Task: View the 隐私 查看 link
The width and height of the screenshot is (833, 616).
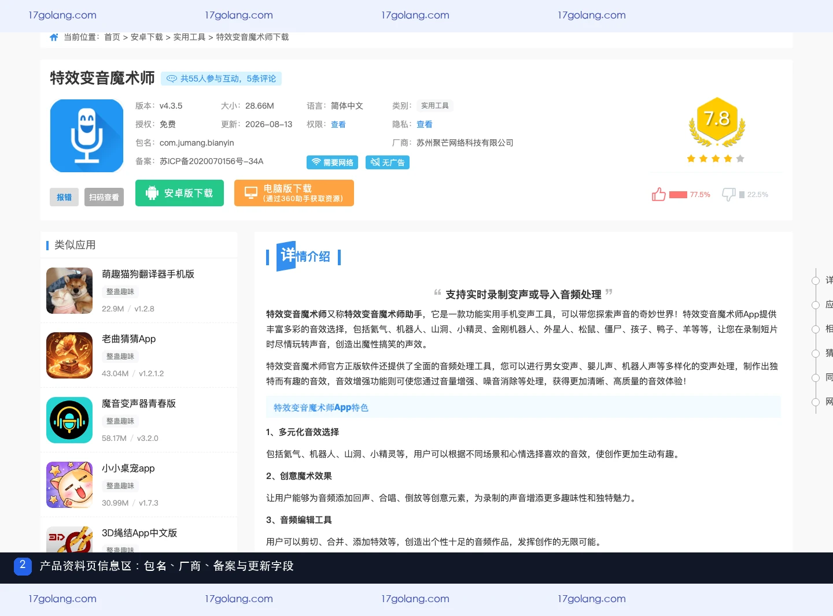Action: 425,124
